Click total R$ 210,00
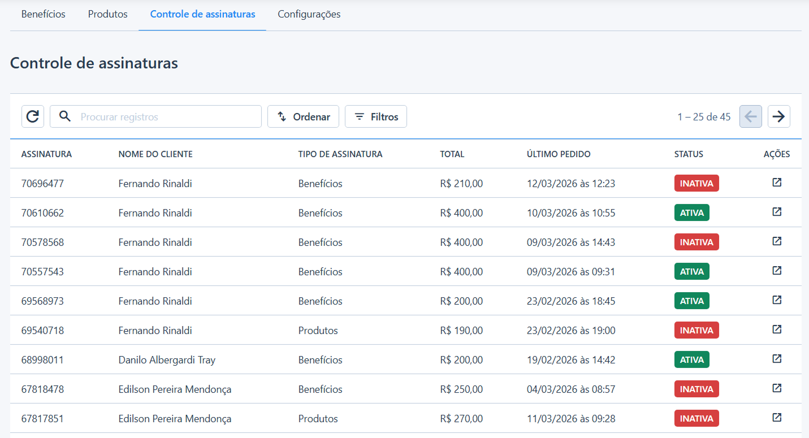The image size is (809, 438). (461, 184)
